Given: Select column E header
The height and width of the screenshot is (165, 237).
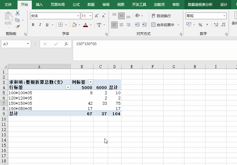Looking at the screenshot, I should point(132,67).
